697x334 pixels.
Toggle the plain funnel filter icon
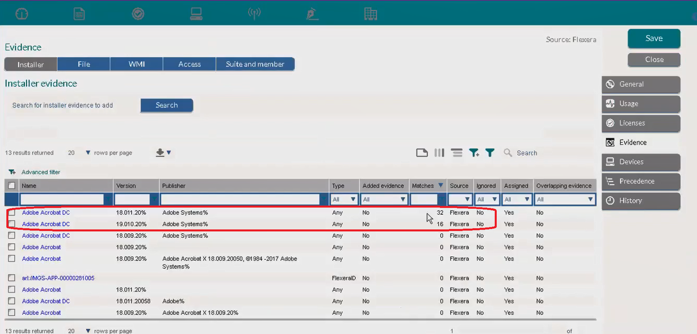click(490, 153)
